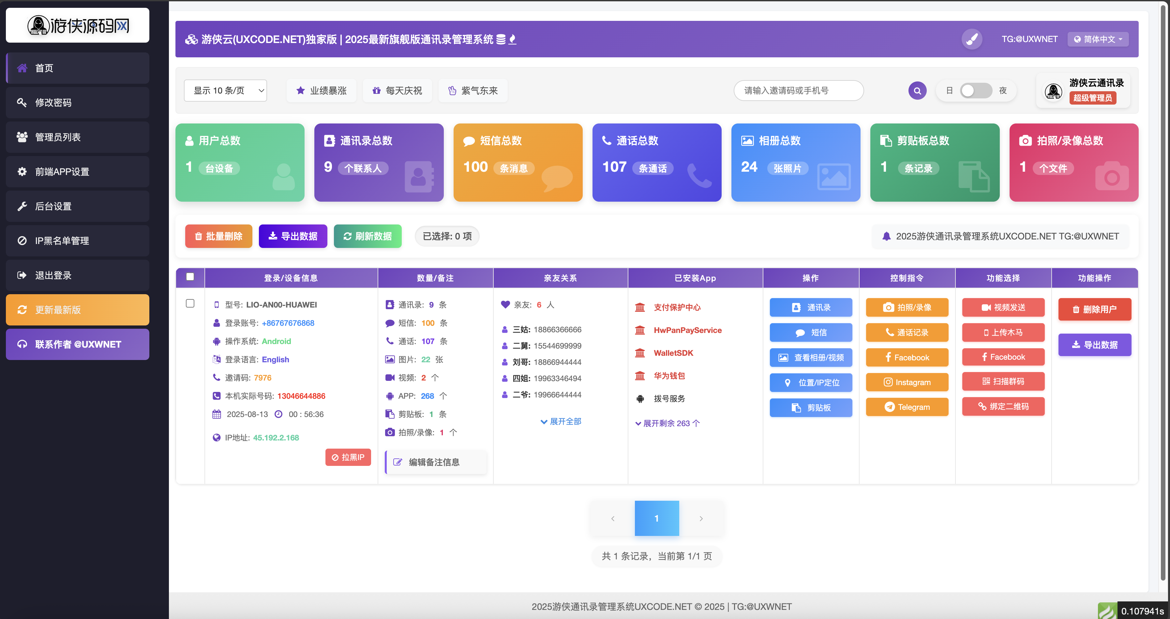
Task: Click the 剪贴板总数 stat card
Action: 935,163
